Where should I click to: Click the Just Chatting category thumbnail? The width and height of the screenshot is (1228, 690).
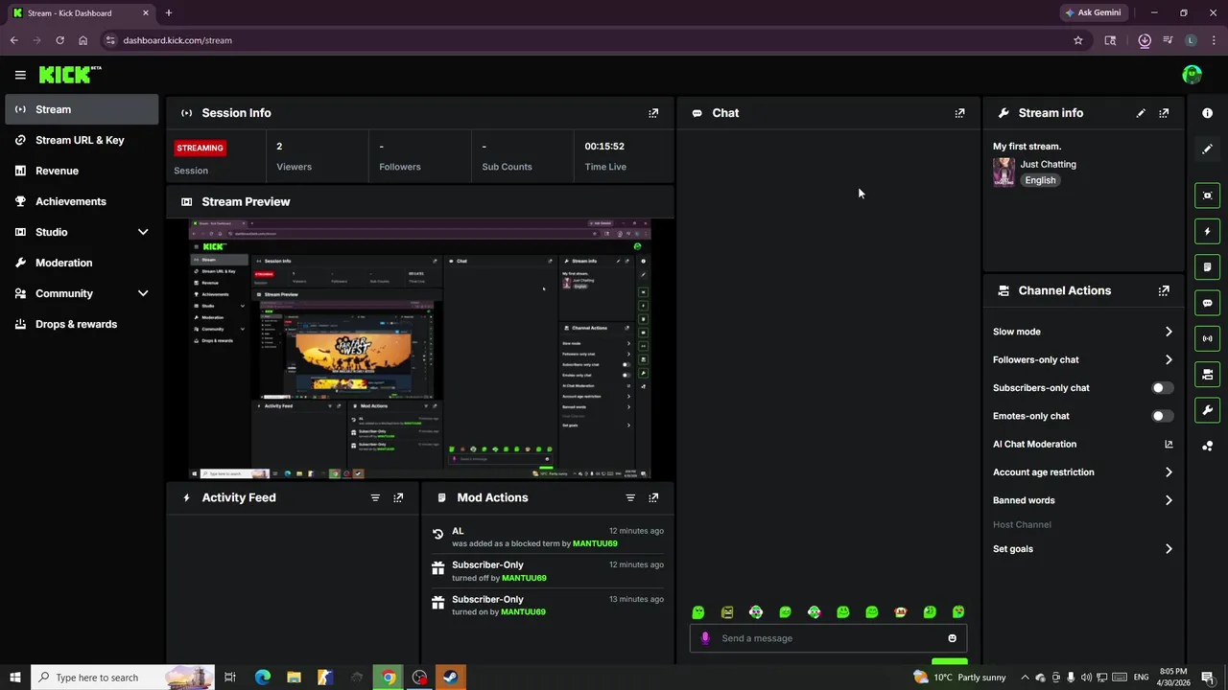coord(1004,172)
